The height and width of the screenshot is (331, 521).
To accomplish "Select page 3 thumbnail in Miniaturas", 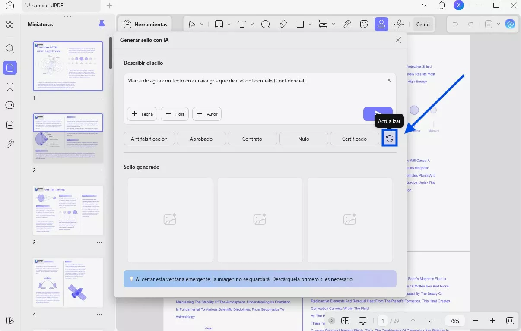I will click(x=68, y=210).
